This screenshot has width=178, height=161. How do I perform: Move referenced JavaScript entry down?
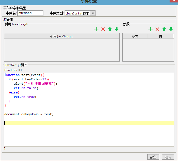(117, 29)
